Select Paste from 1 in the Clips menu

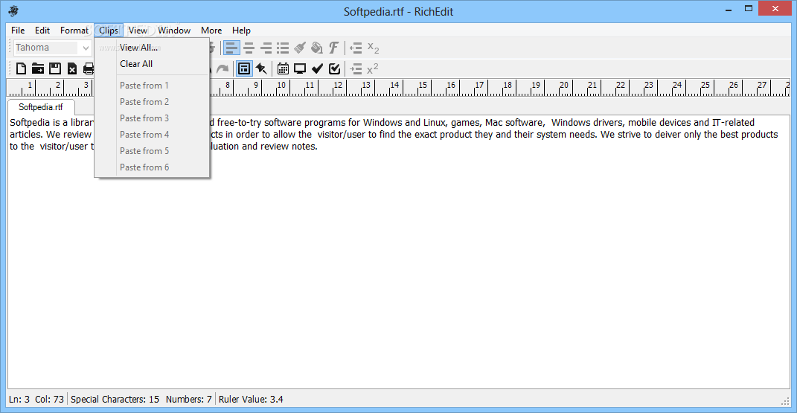pos(152,86)
